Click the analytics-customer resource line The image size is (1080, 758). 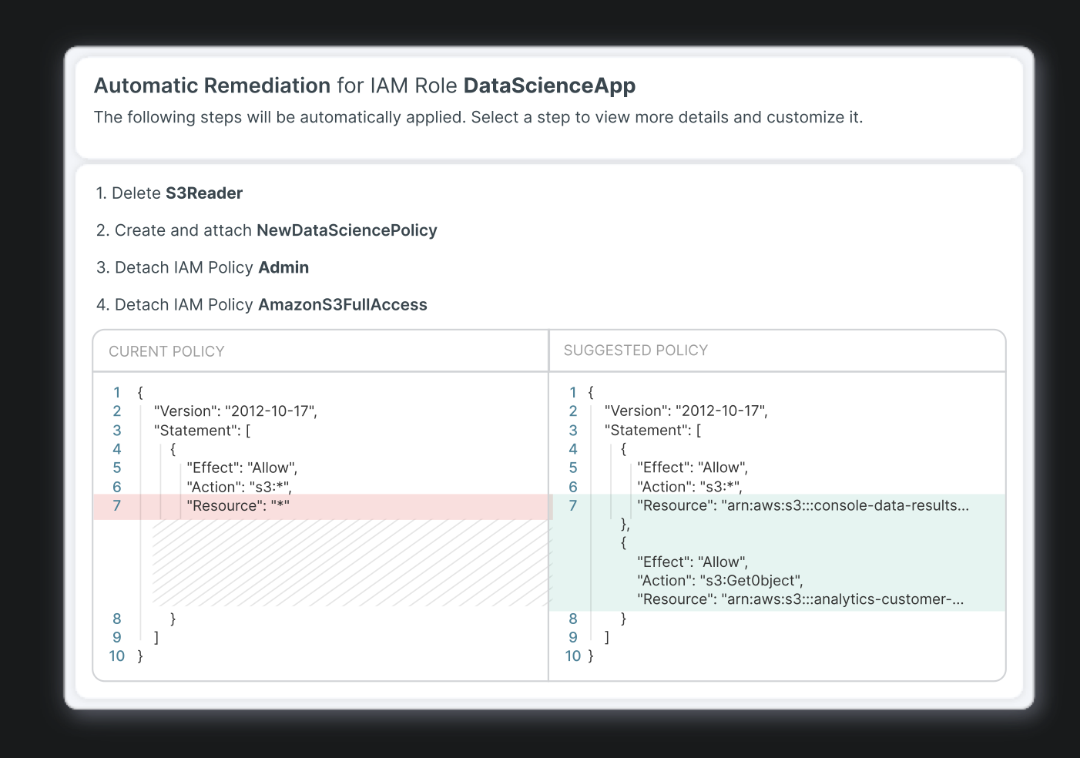coord(800,599)
